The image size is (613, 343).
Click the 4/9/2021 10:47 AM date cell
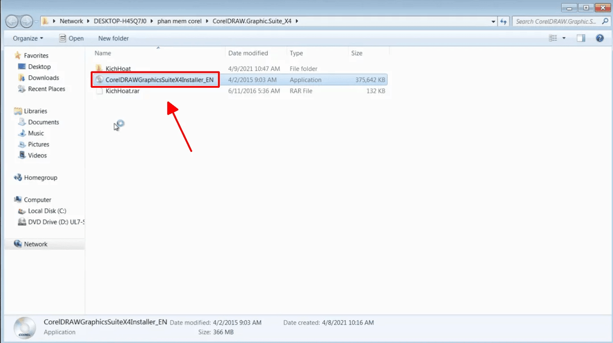[x=254, y=69]
